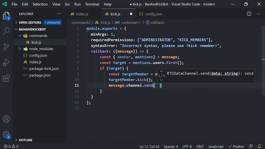
Task: Open View menu
Action: pos(56,4)
